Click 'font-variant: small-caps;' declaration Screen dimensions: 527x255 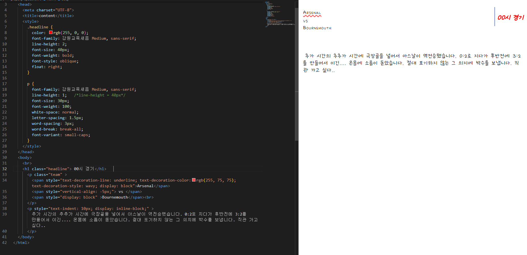[x=61, y=135]
